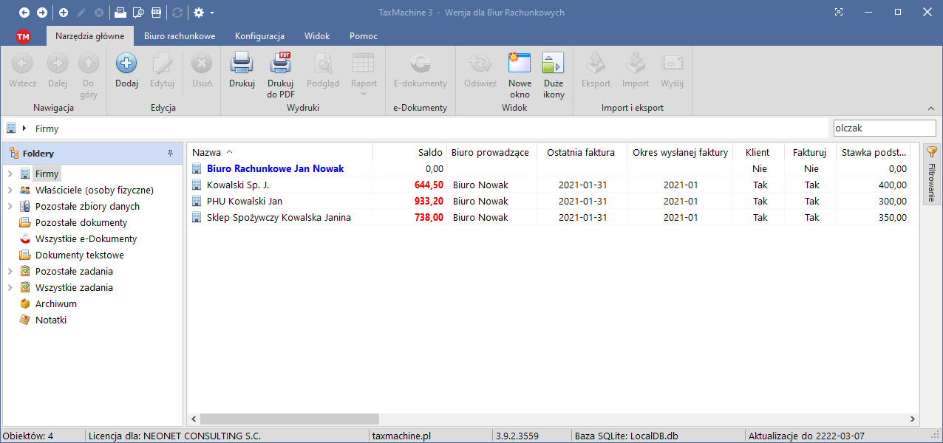Click Drukuj do PDF icon
The image size is (943, 443).
281,63
